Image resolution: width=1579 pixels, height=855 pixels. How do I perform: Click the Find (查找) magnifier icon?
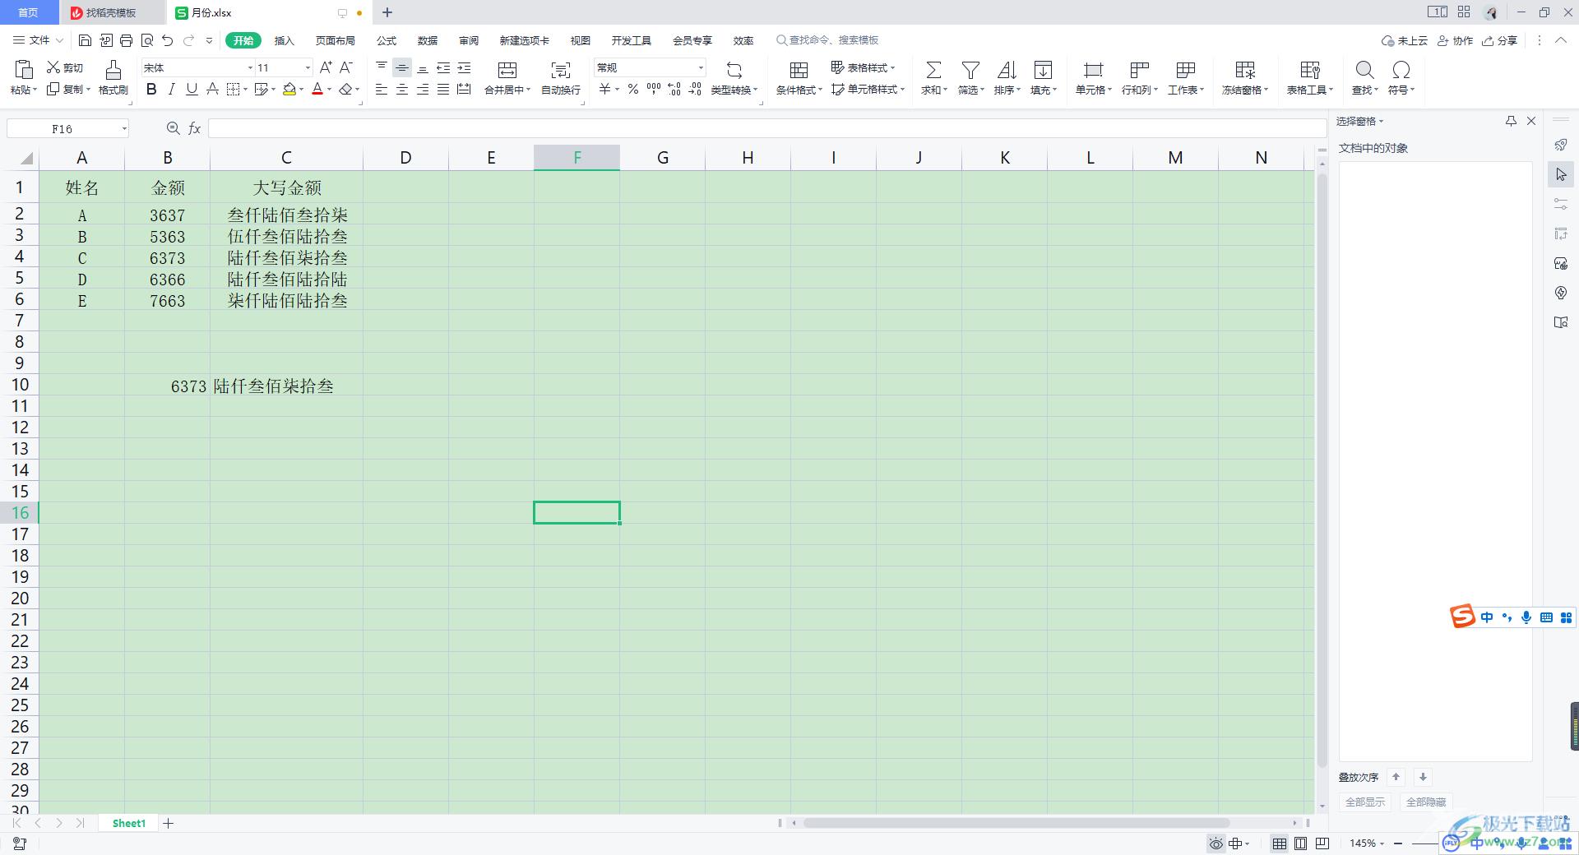coord(1364,77)
